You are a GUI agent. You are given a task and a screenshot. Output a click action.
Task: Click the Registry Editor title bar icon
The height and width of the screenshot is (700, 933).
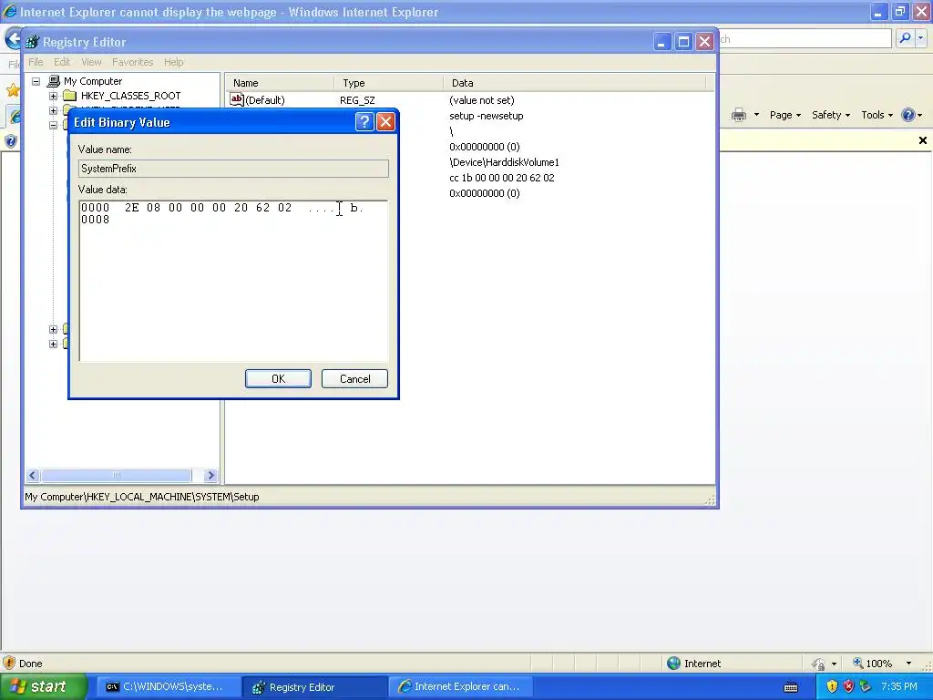pyautogui.click(x=32, y=42)
